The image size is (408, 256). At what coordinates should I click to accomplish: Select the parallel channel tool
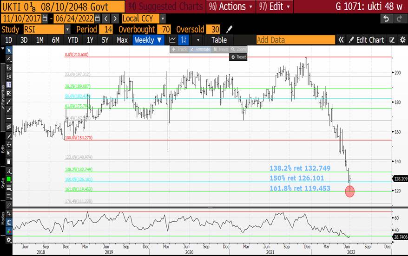click(9, 127)
